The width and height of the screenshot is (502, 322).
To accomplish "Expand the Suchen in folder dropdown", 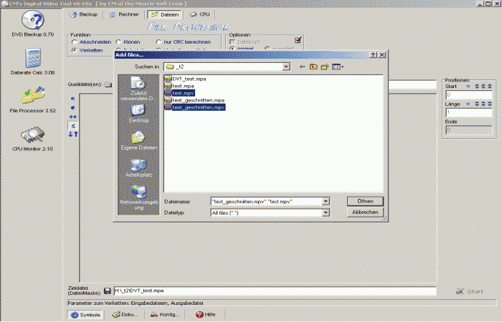I will coord(285,67).
